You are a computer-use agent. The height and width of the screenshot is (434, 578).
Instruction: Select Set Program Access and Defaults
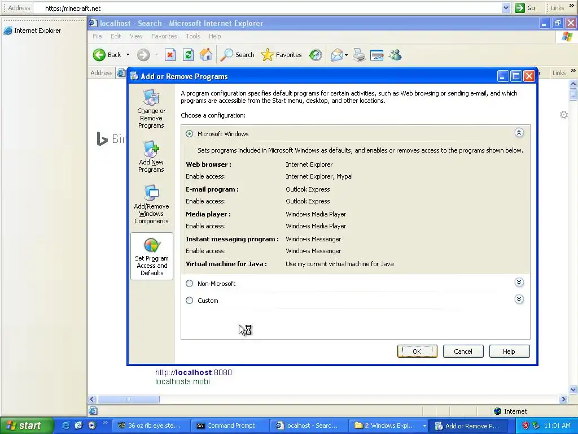(151, 257)
